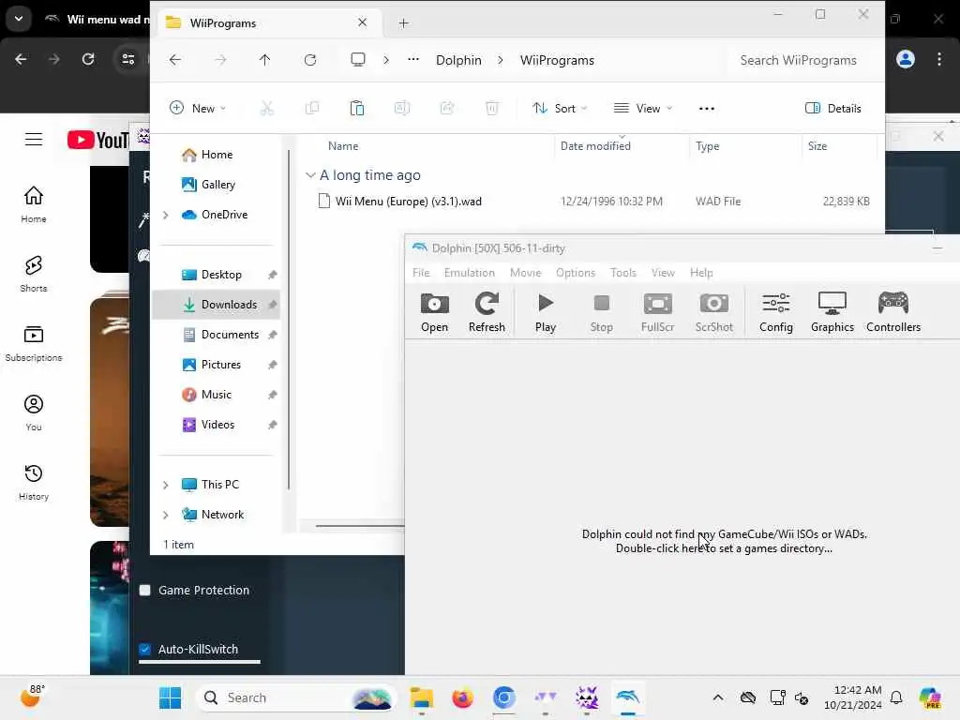Viewport: 960px width, 720px height.
Task: Click the Dolphin Stop button
Action: (x=601, y=312)
